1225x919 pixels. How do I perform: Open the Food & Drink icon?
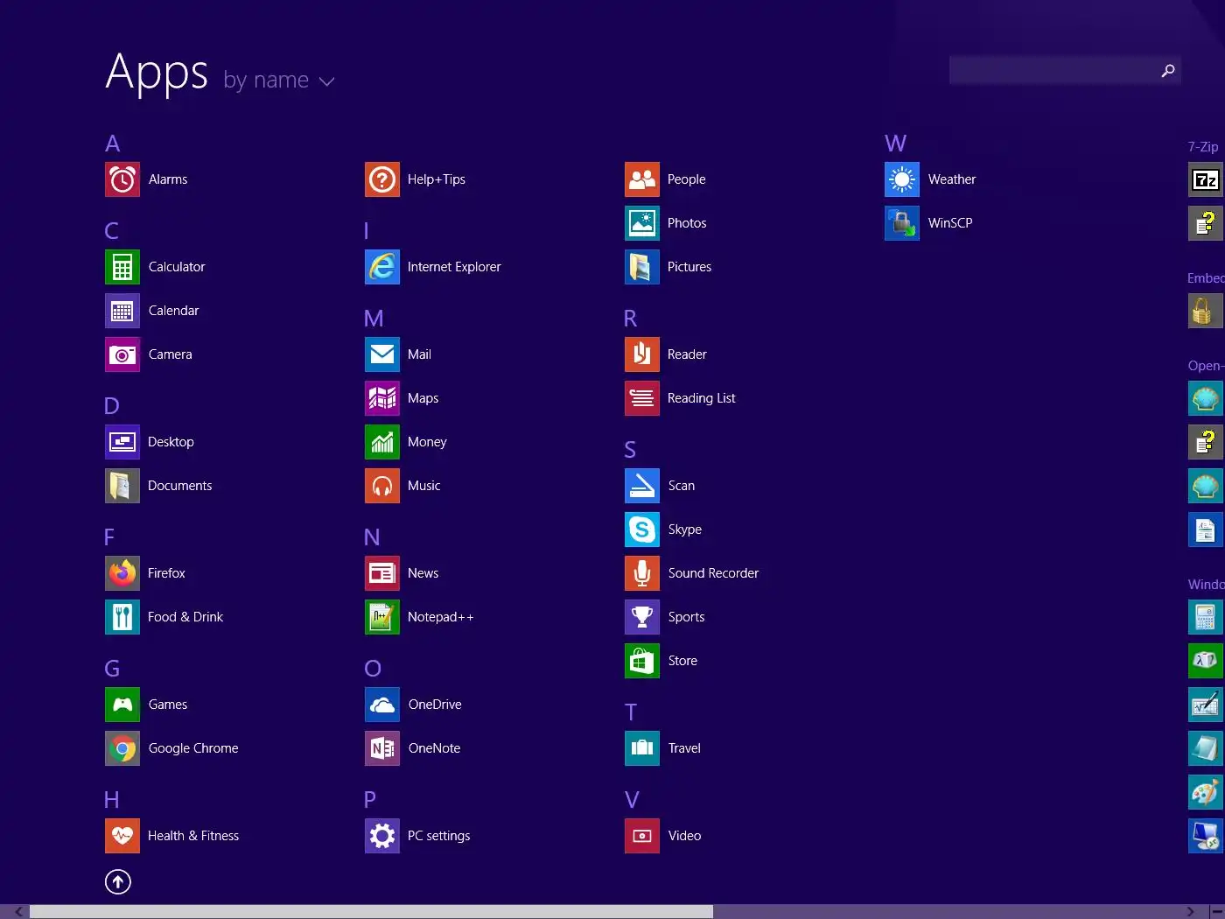(122, 617)
